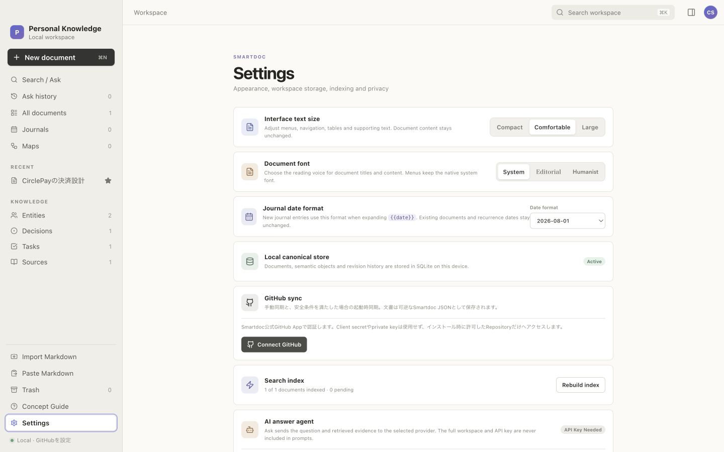
Task: Open Decisions knowledge list
Action: tap(61, 231)
